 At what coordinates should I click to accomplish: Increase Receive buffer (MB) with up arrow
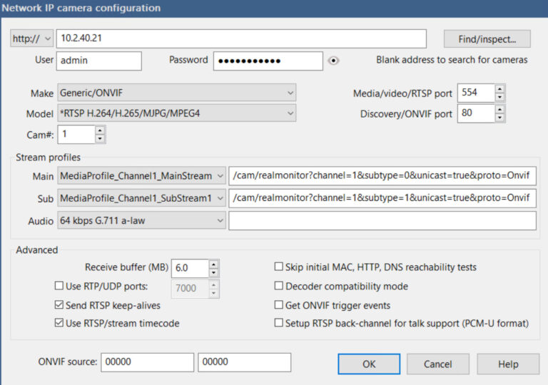(213, 264)
